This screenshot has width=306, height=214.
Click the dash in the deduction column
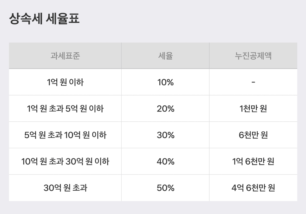coord(253,82)
